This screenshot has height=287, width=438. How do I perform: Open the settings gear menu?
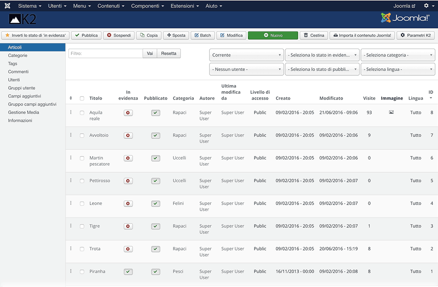click(x=428, y=6)
